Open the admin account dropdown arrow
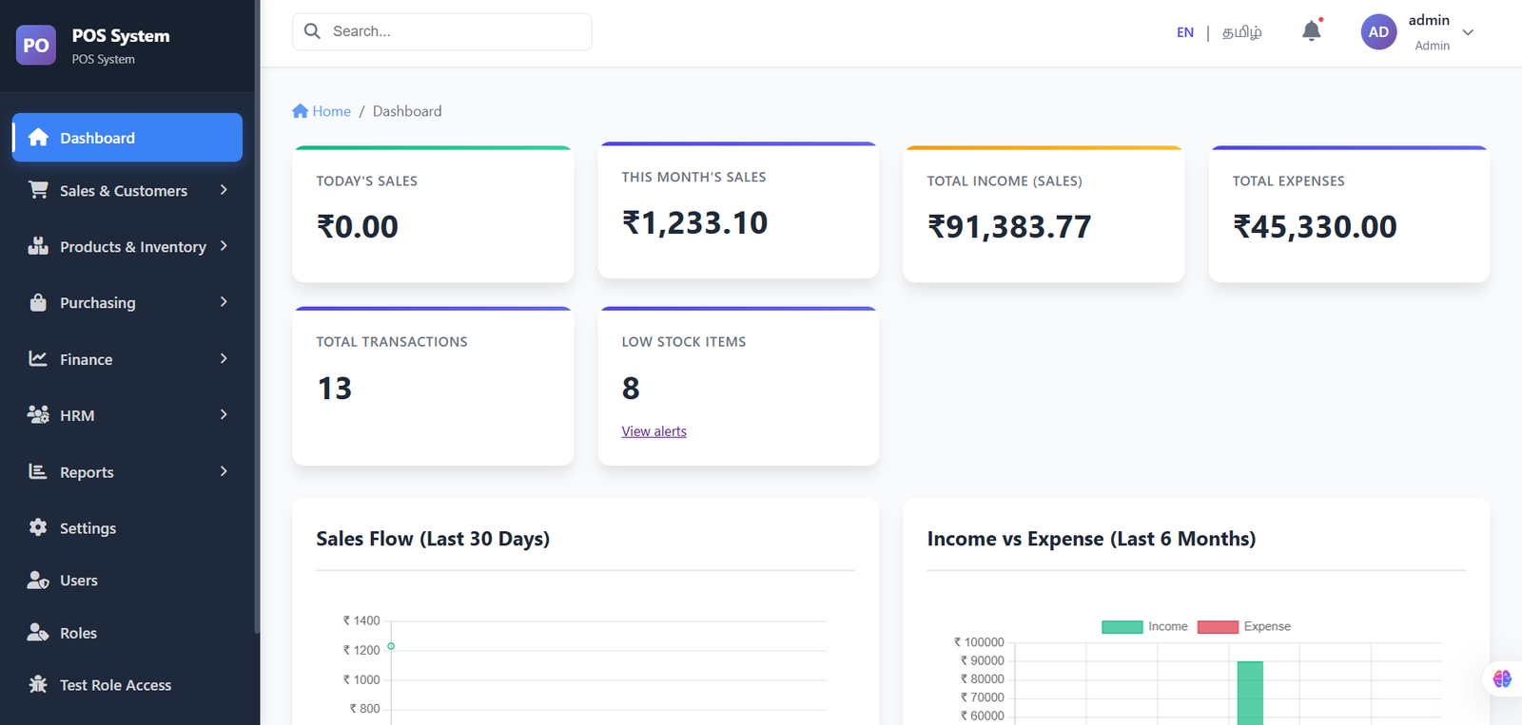Image resolution: width=1522 pixels, height=725 pixels. [x=1468, y=32]
